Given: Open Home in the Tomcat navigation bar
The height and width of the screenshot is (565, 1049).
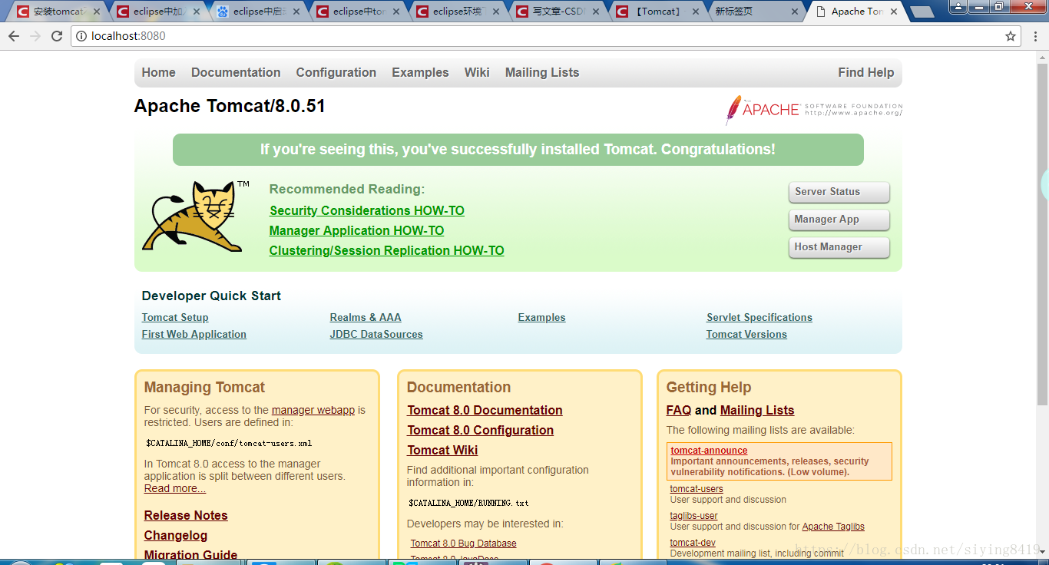Looking at the screenshot, I should [x=158, y=72].
